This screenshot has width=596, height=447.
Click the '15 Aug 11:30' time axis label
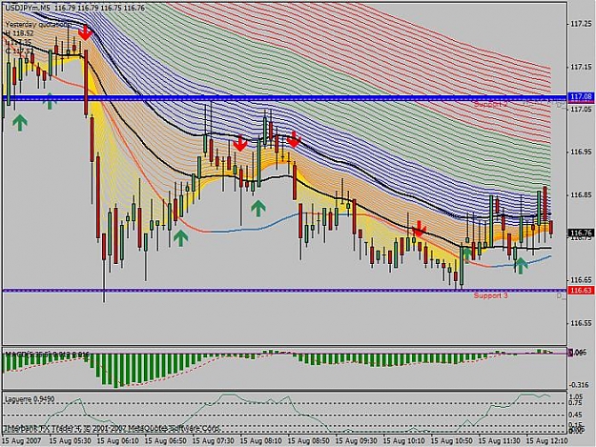pos(499,441)
